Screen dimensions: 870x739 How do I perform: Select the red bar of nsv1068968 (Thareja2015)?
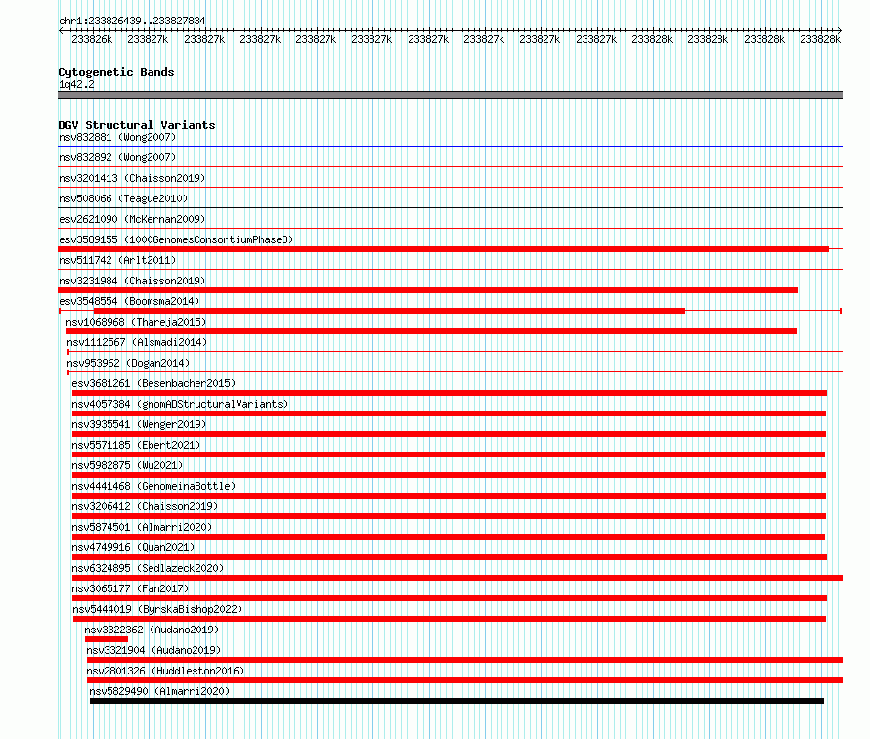[x=431, y=331]
